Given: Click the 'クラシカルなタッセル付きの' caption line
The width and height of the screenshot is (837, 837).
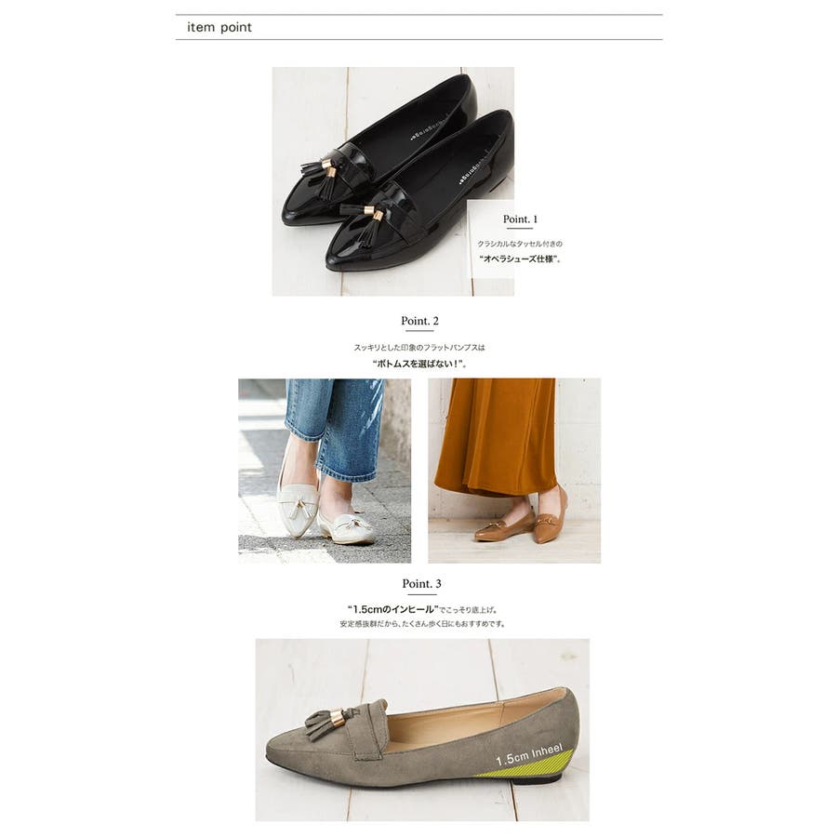Looking at the screenshot, I should pos(519,244).
